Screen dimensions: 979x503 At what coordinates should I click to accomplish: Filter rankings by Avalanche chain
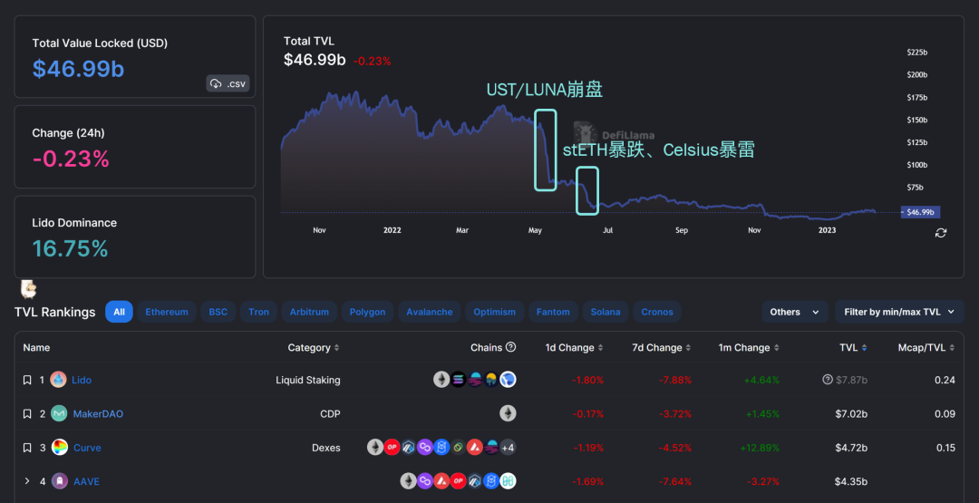pyautogui.click(x=430, y=312)
